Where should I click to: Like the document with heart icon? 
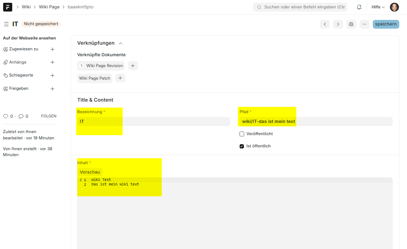point(6,116)
